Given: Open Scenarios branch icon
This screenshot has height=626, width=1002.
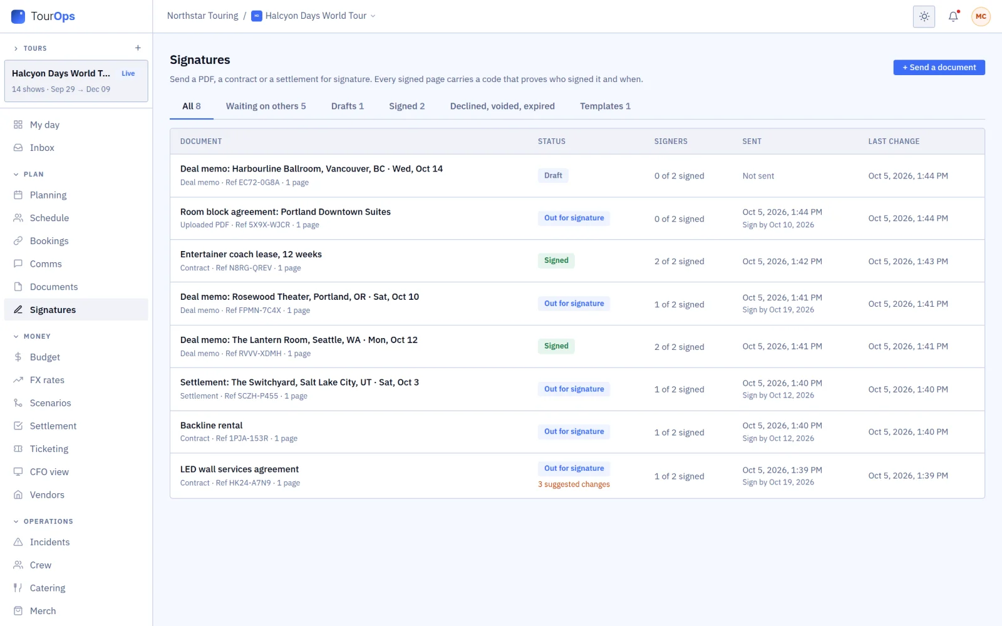Looking at the screenshot, I should pyautogui.click(x=18, y=403).
